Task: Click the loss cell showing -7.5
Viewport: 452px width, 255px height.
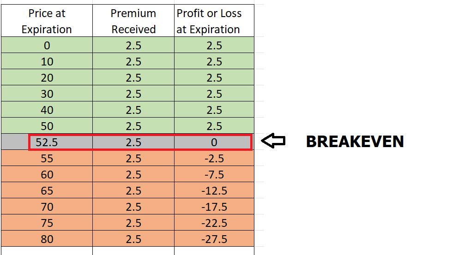Action: (x=214, y=175)
